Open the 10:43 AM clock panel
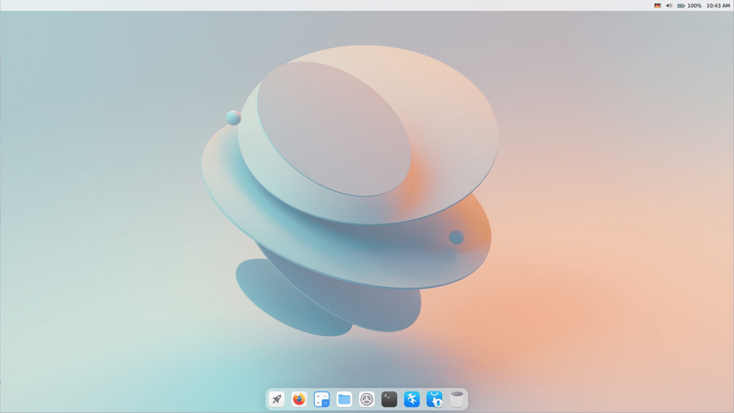Image resolution: width=734 pixels, height=413 pixels. [718, 6]
